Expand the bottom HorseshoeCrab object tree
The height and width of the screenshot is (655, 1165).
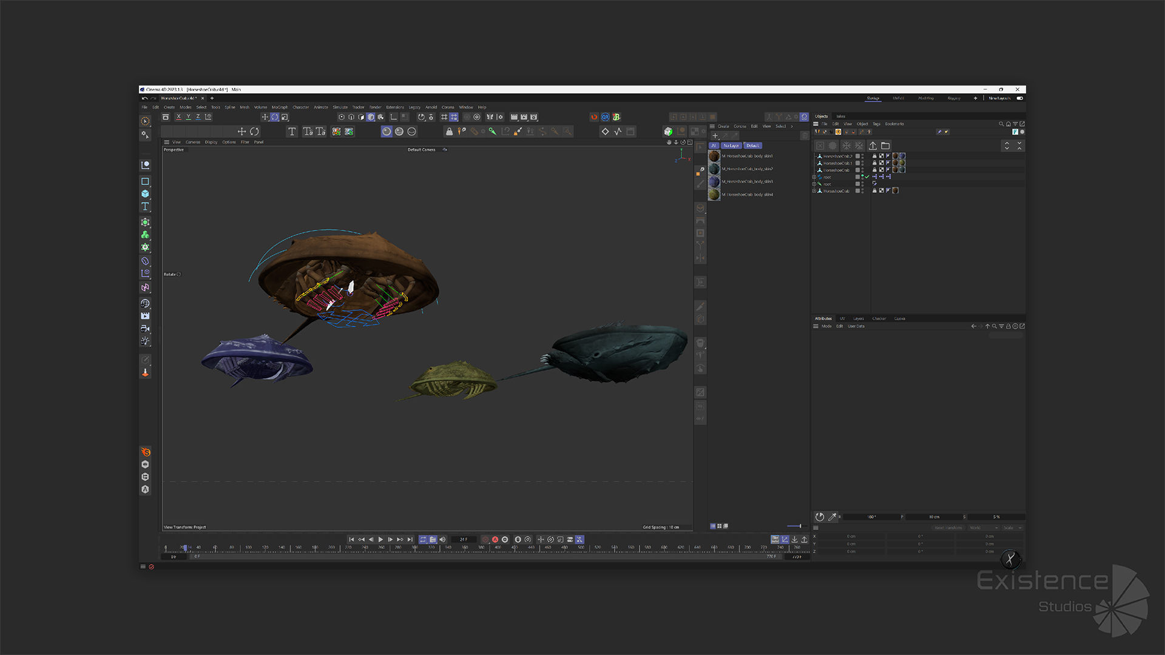814,191
